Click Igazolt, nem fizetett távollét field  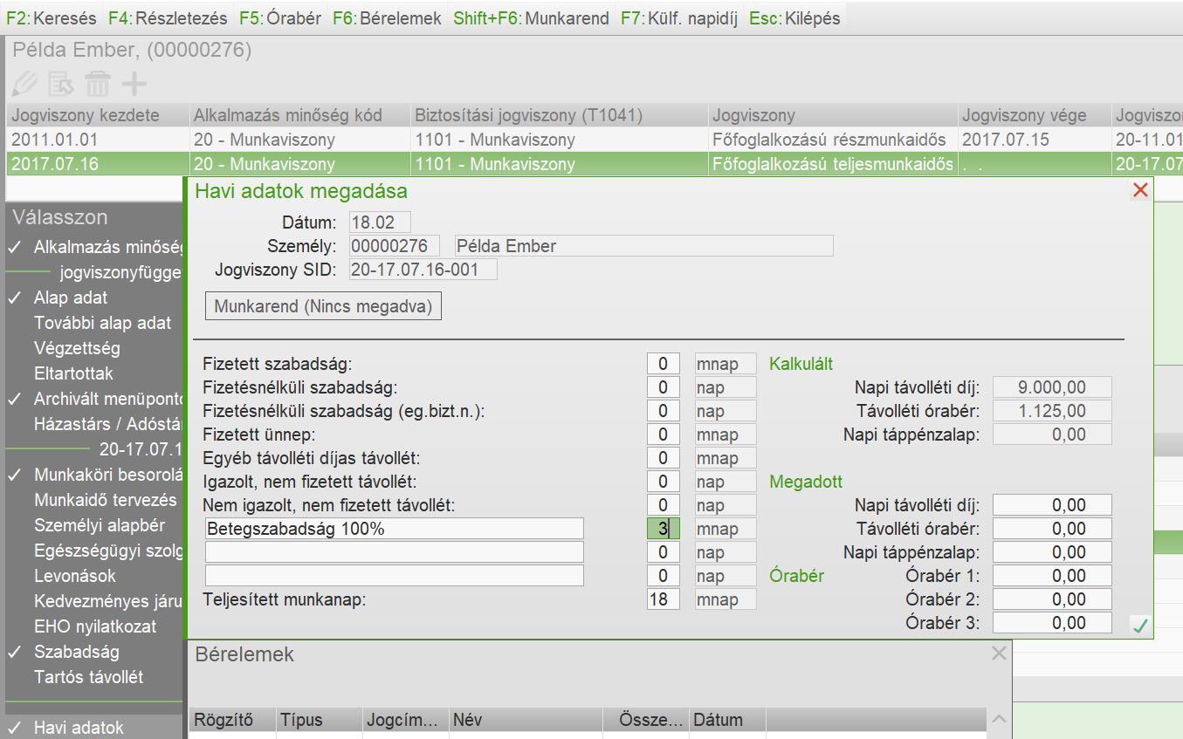click(664, 482)
